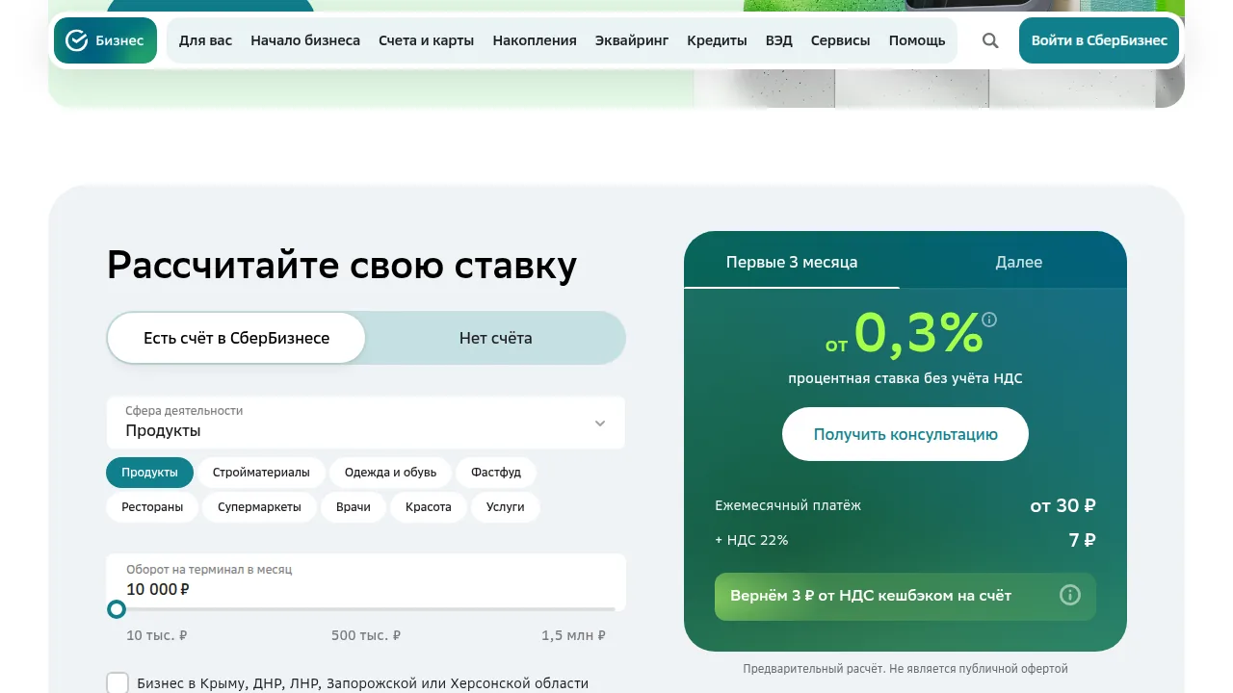
Task: Select the Рестораны chip
Action: [152, 507]
